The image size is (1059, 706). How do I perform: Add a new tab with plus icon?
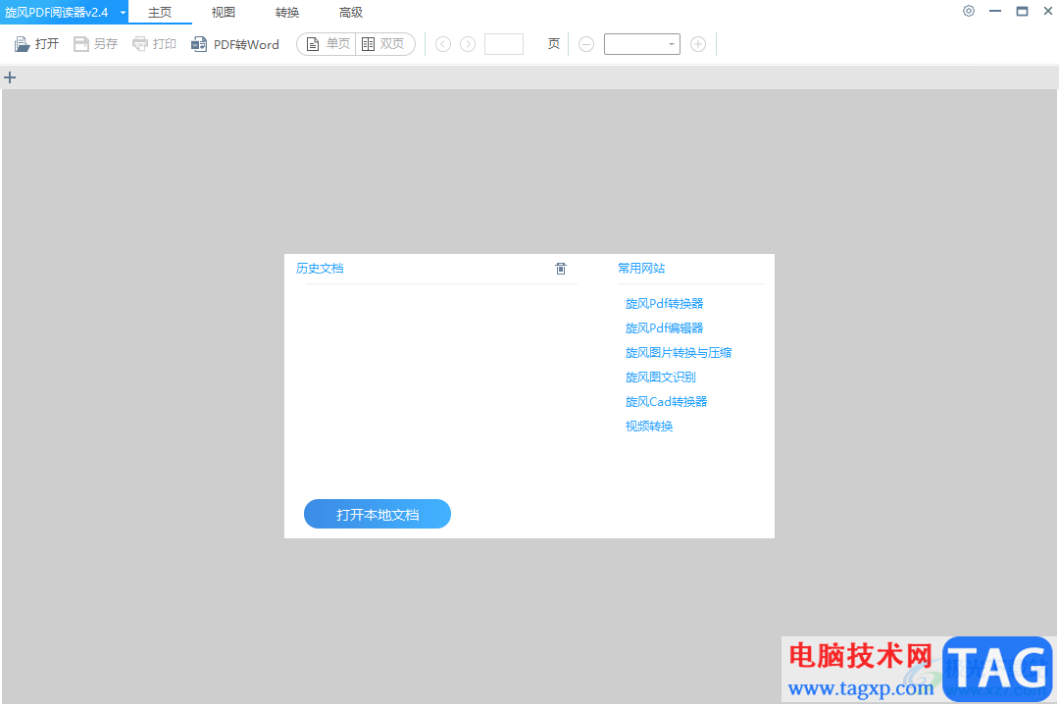[x=10, y=77]
